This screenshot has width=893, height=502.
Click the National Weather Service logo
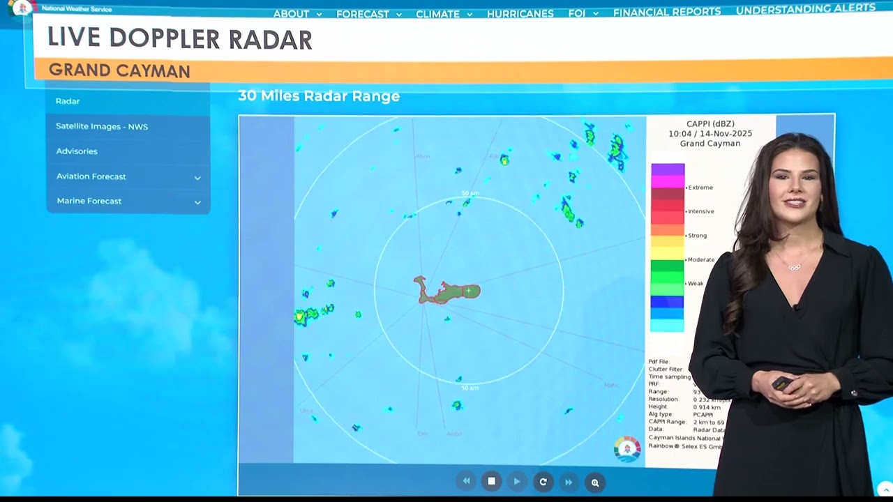pos(22,8)
